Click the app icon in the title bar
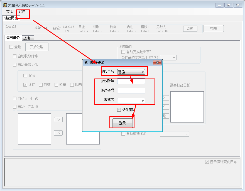Image resolution: width=245 pixels, height=191 pixels. tap(5, 5)
